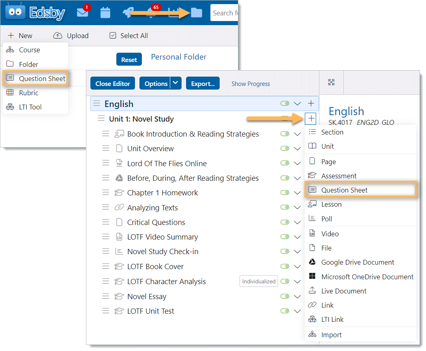Screen dimensions: 426x351
Task: Click the Show Progress link
Action: tap(250, 84)
